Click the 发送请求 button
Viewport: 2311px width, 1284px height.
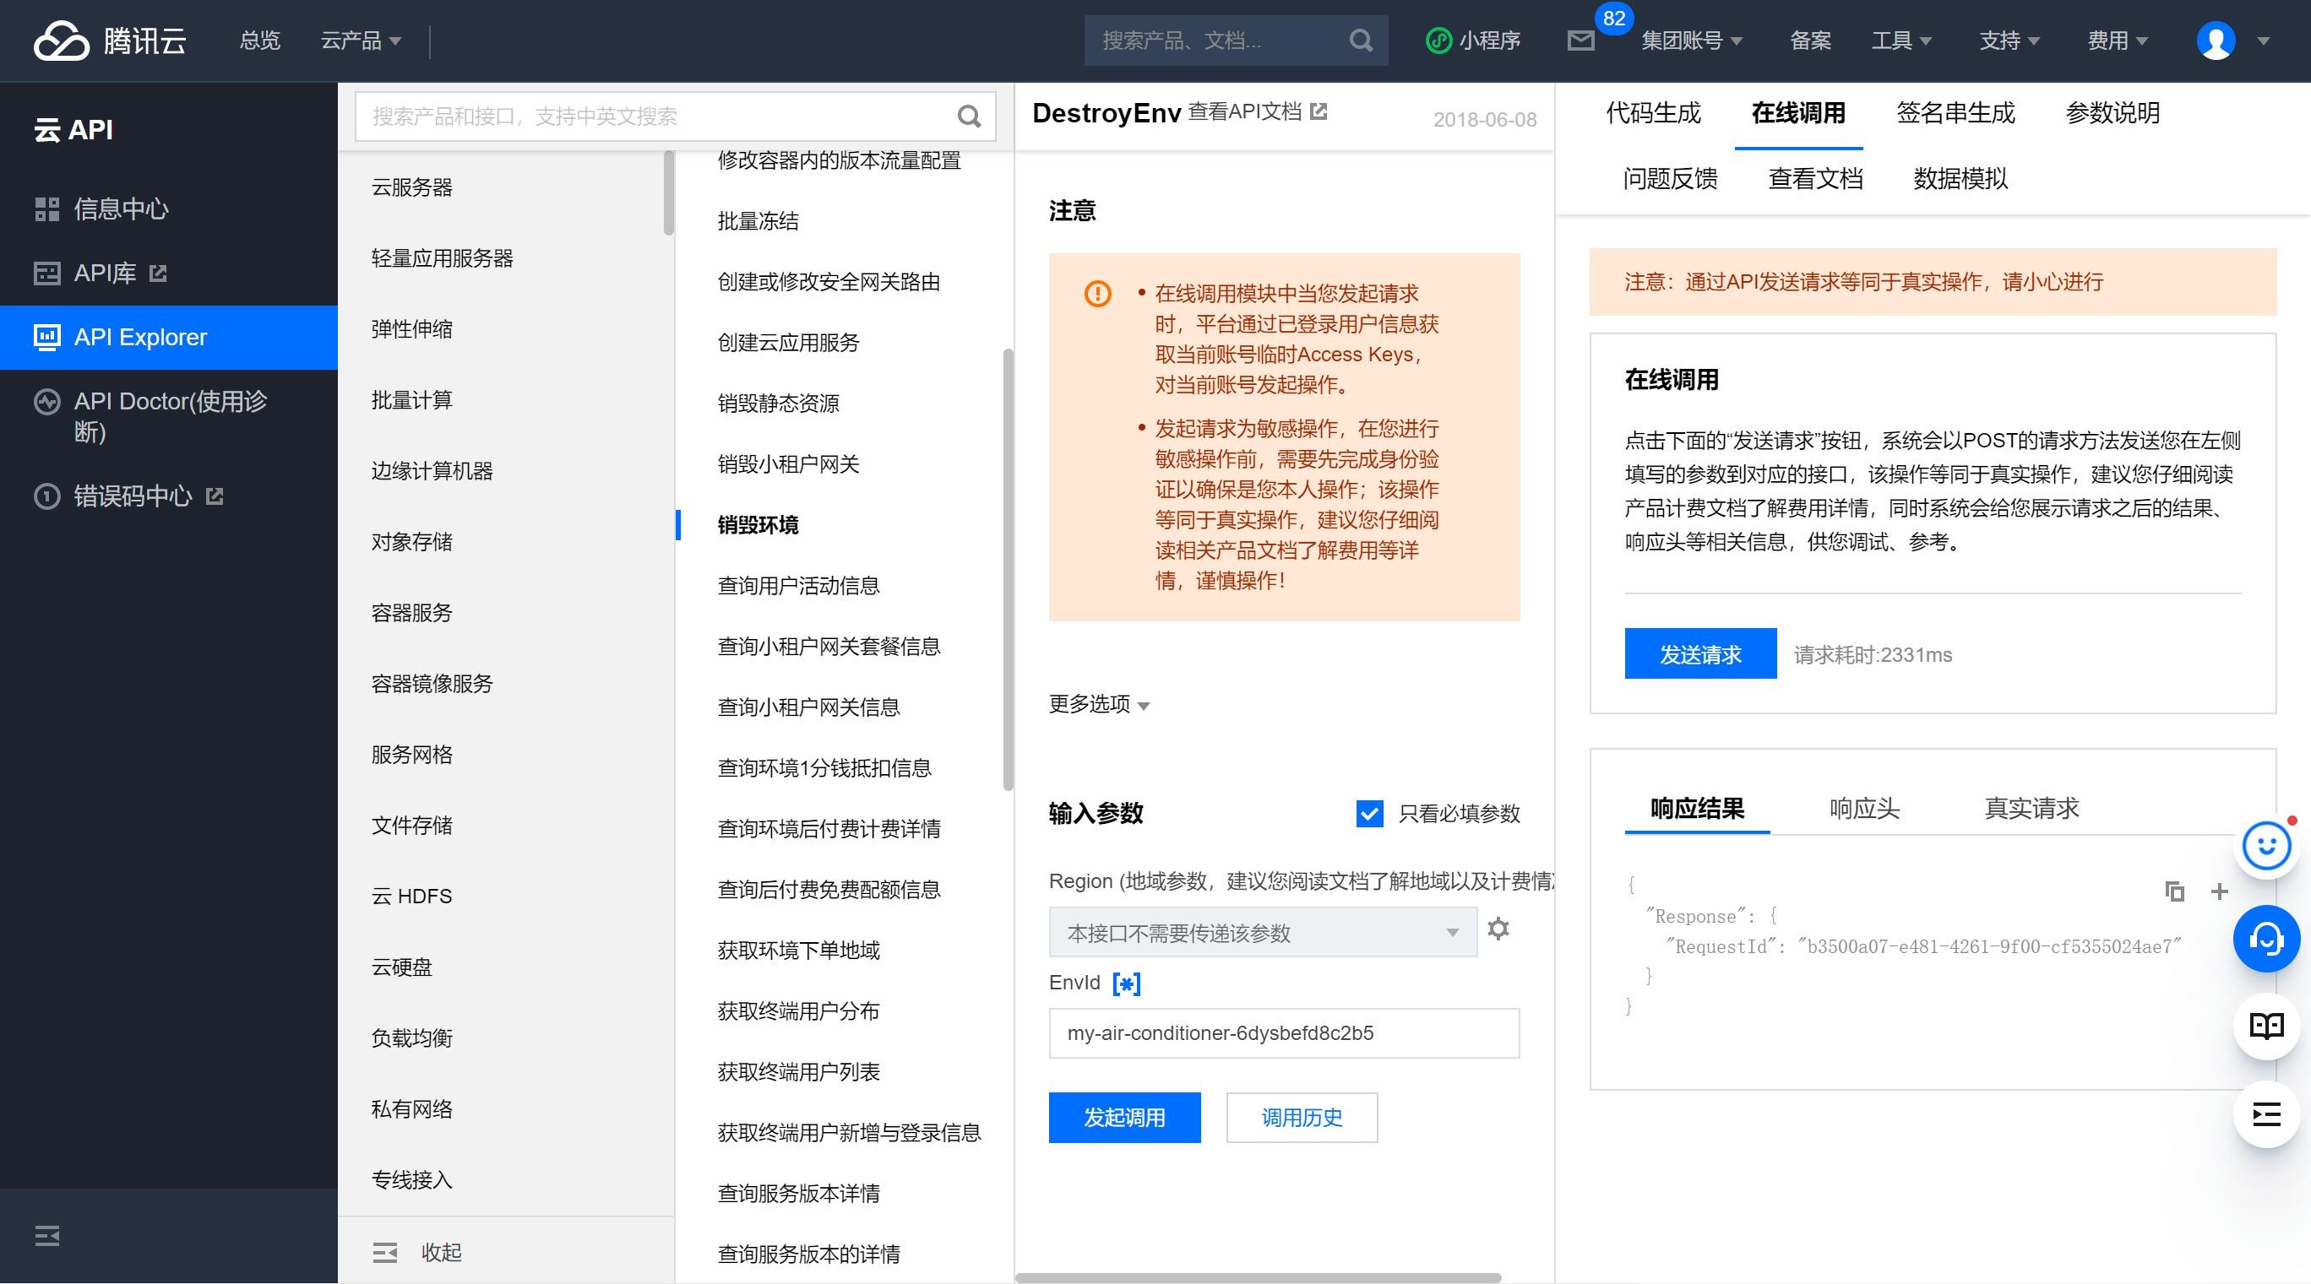point(1700,653)
